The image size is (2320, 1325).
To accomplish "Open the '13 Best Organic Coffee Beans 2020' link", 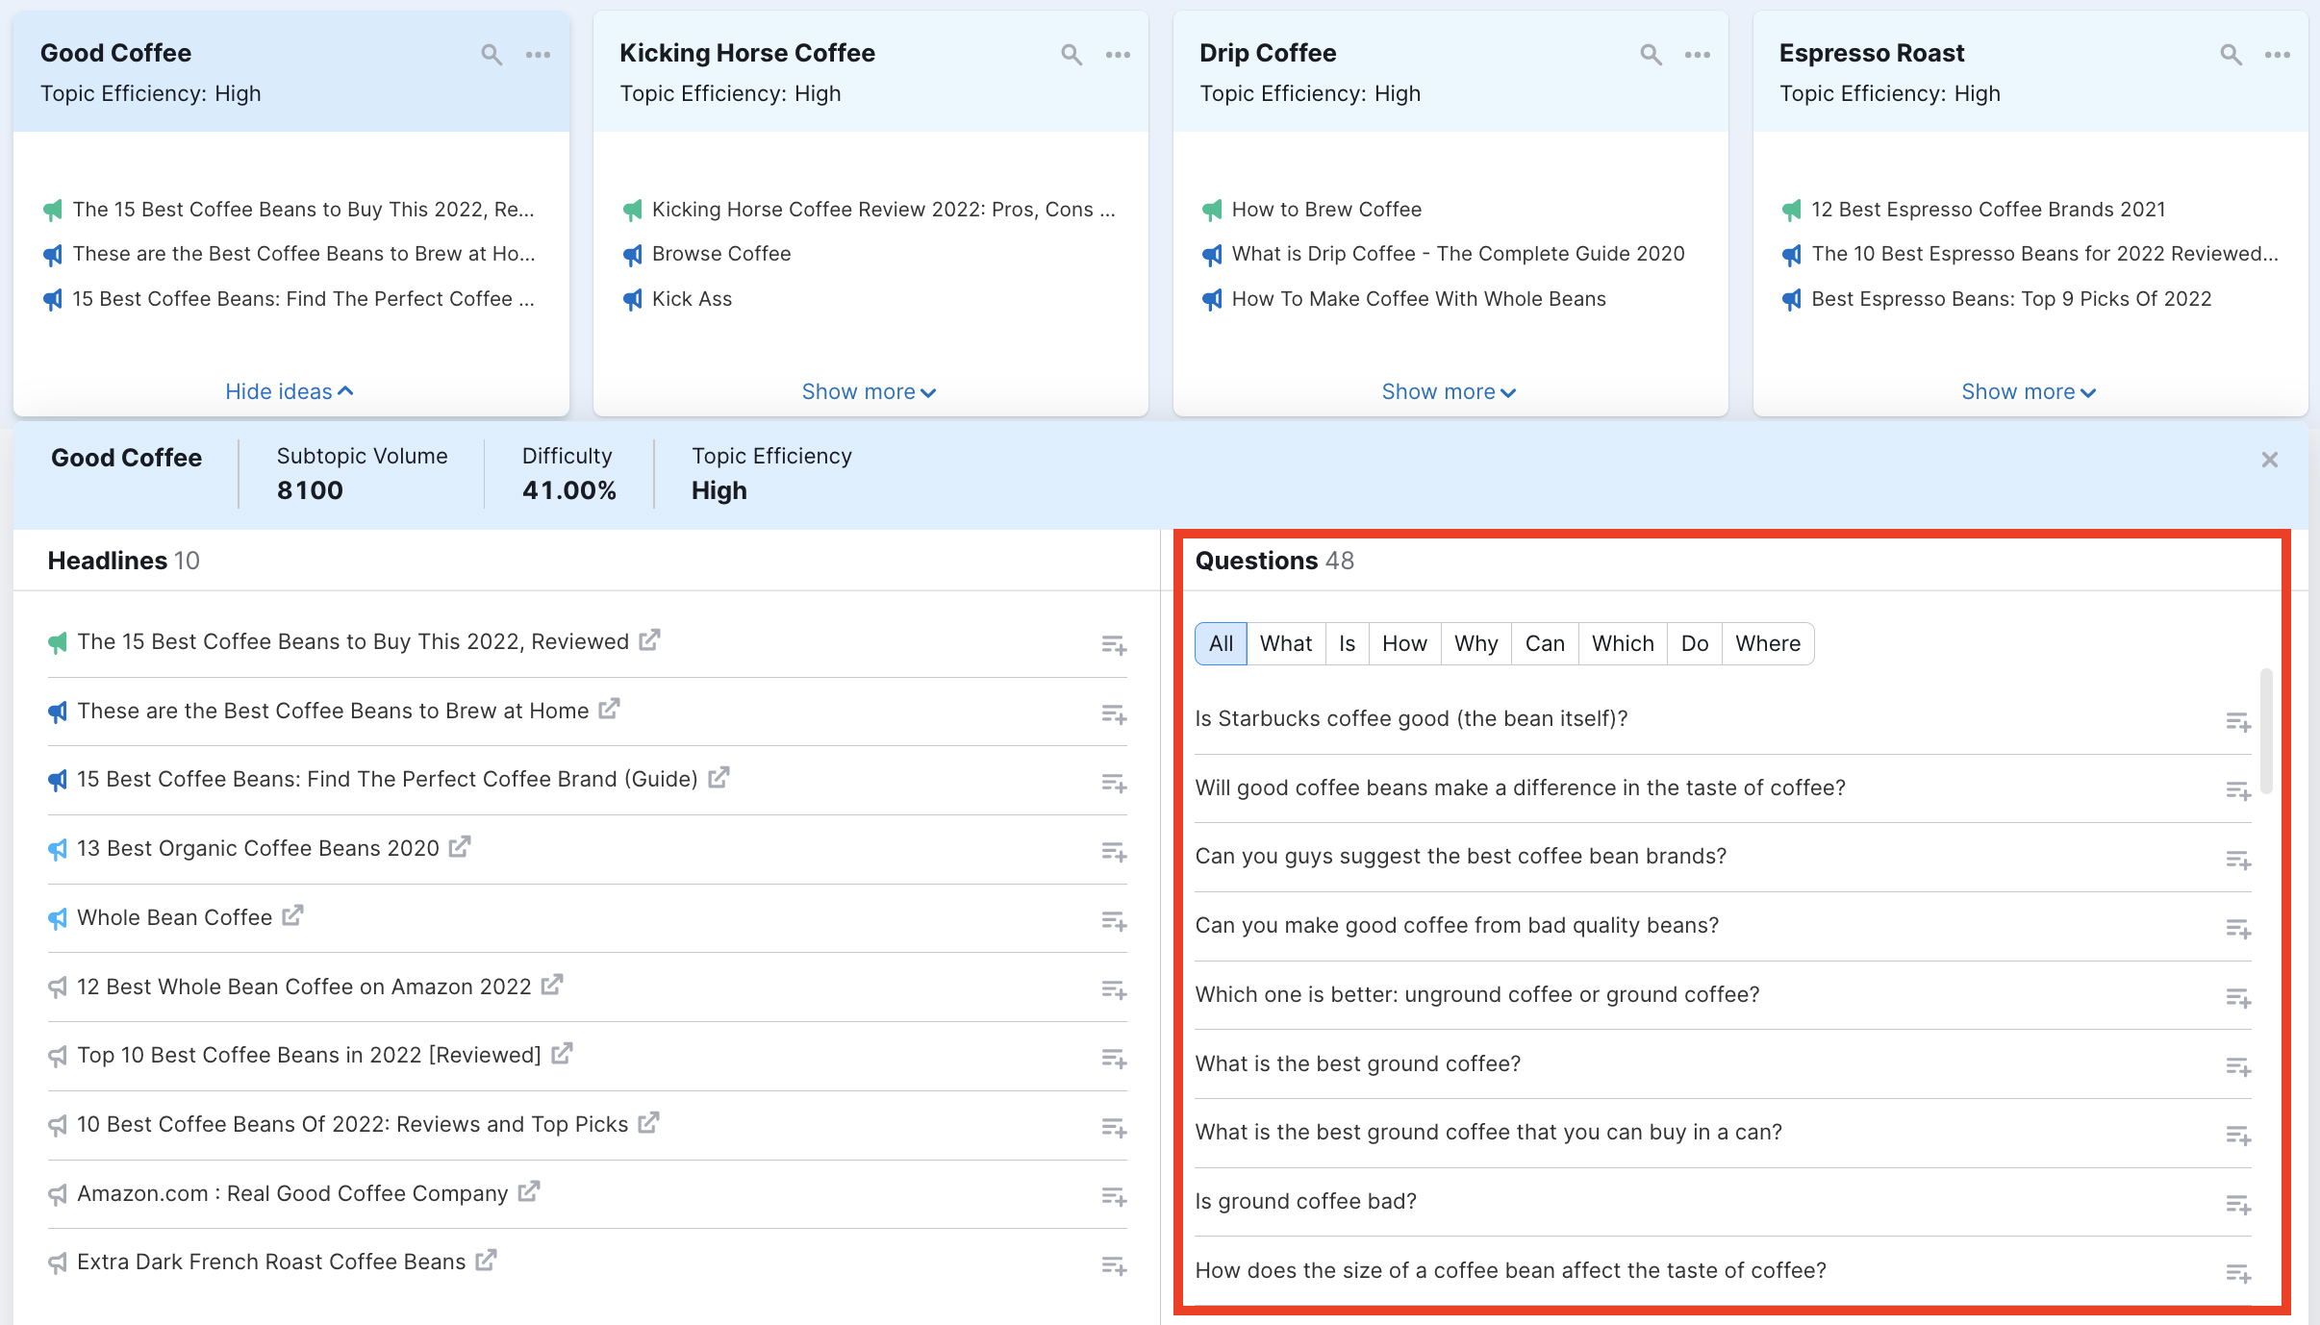I will (460, 846).
